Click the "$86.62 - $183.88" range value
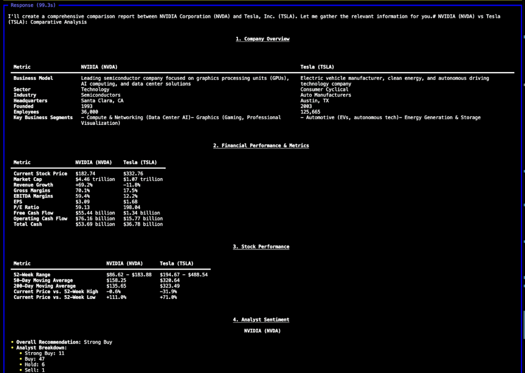Viewport: 525px width, 373px height. (x=129, y=275)
